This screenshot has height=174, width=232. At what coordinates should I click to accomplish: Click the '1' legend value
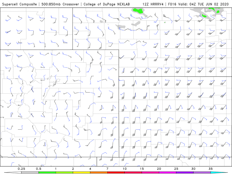(x=56, y=169)
